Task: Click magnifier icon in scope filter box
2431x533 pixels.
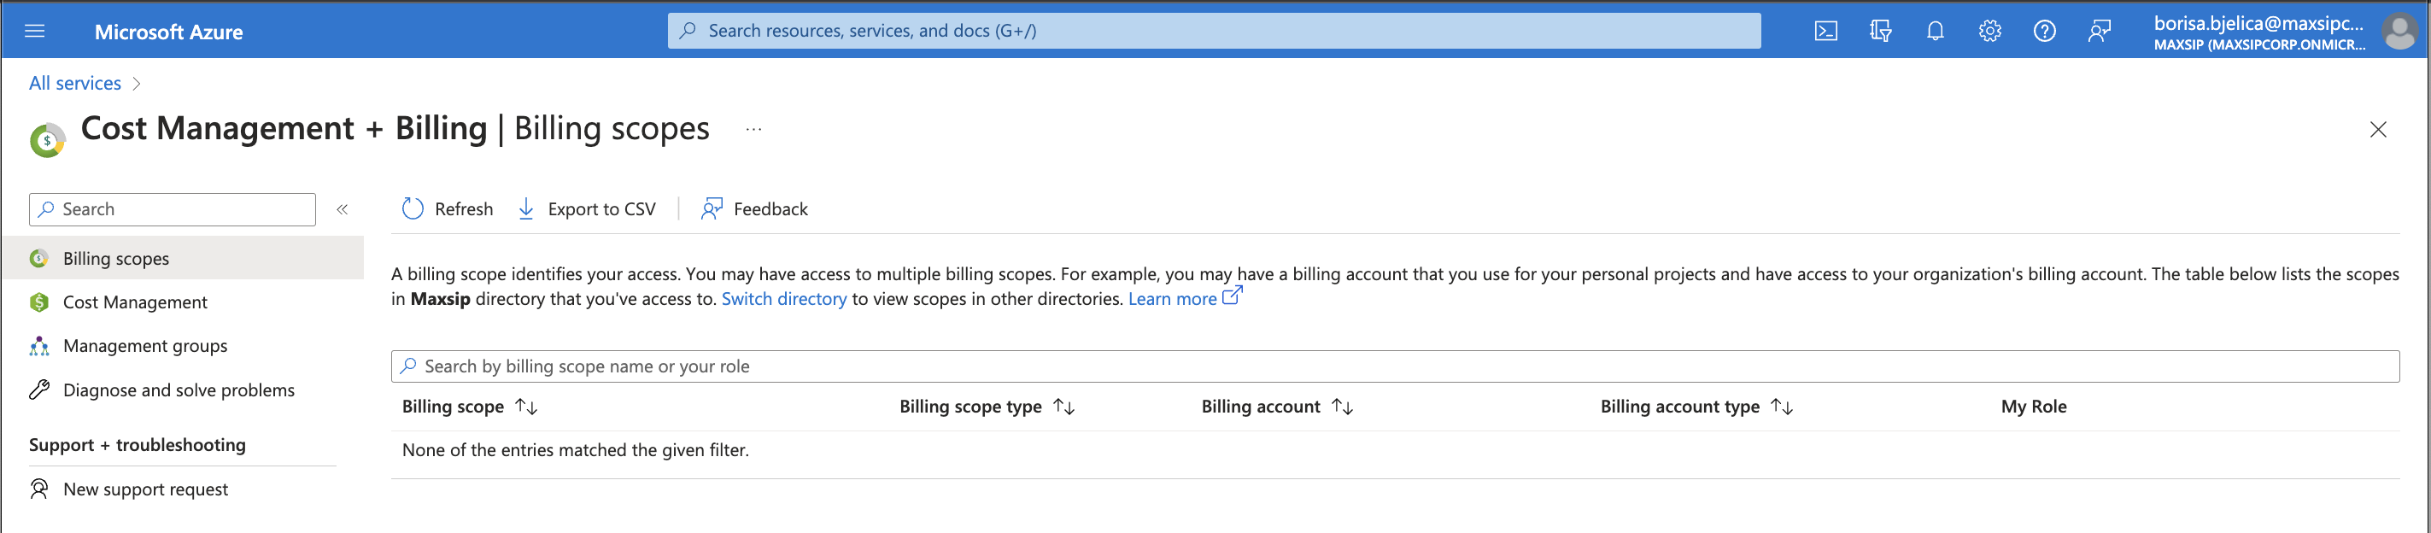Action: point(408,366)
